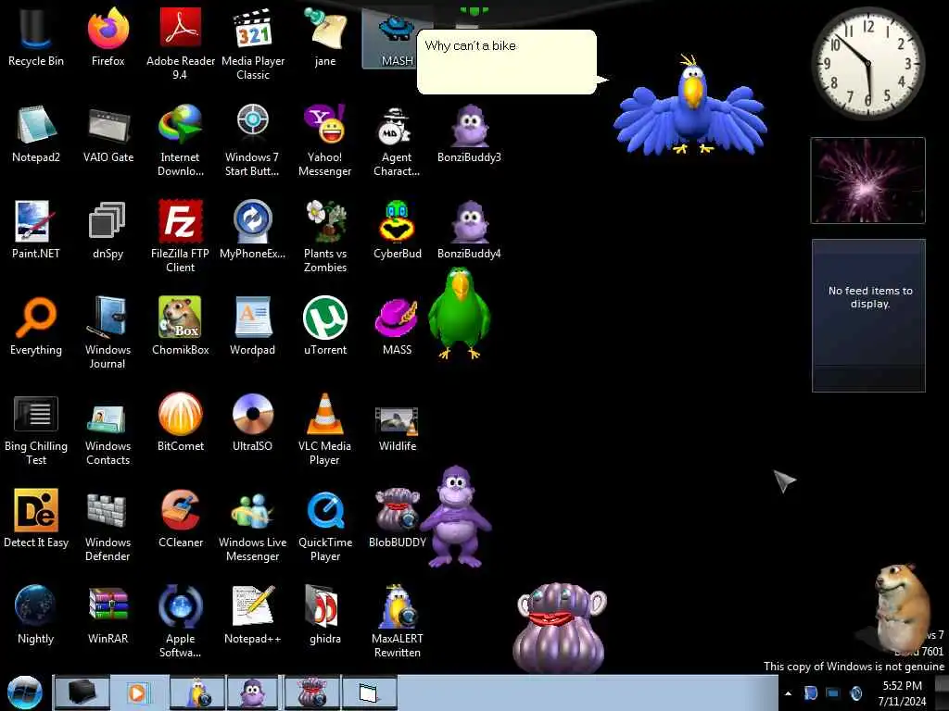Show hidden system tray icons arrow
Screen dimensions: 949x711
pos(788,693)
